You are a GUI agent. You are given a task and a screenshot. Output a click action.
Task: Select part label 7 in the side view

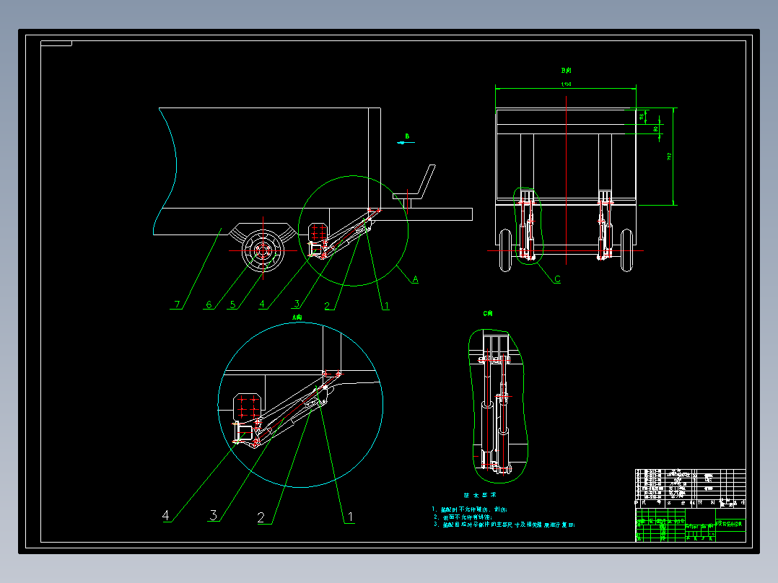click(177, 304)
